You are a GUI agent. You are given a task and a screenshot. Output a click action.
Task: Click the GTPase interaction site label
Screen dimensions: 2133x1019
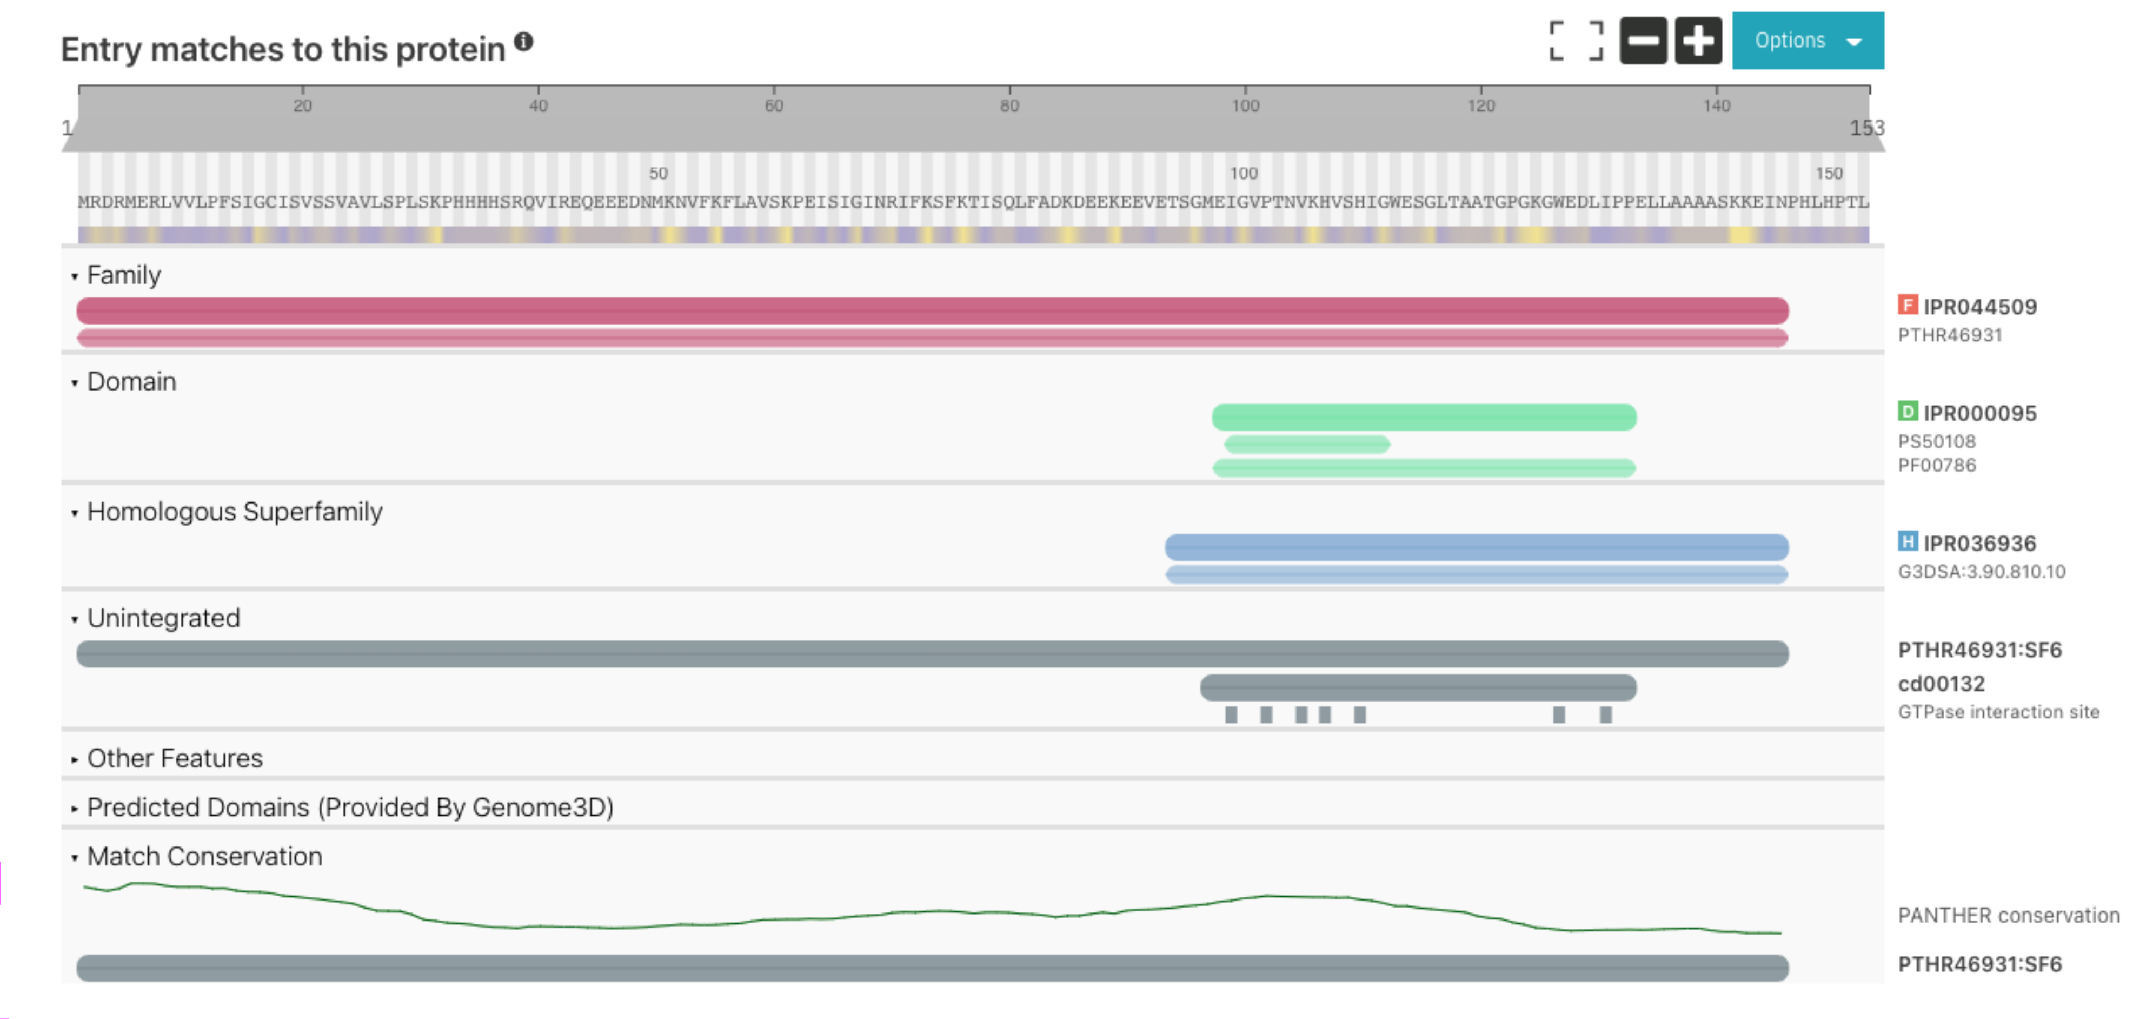tap(1998, 712)
